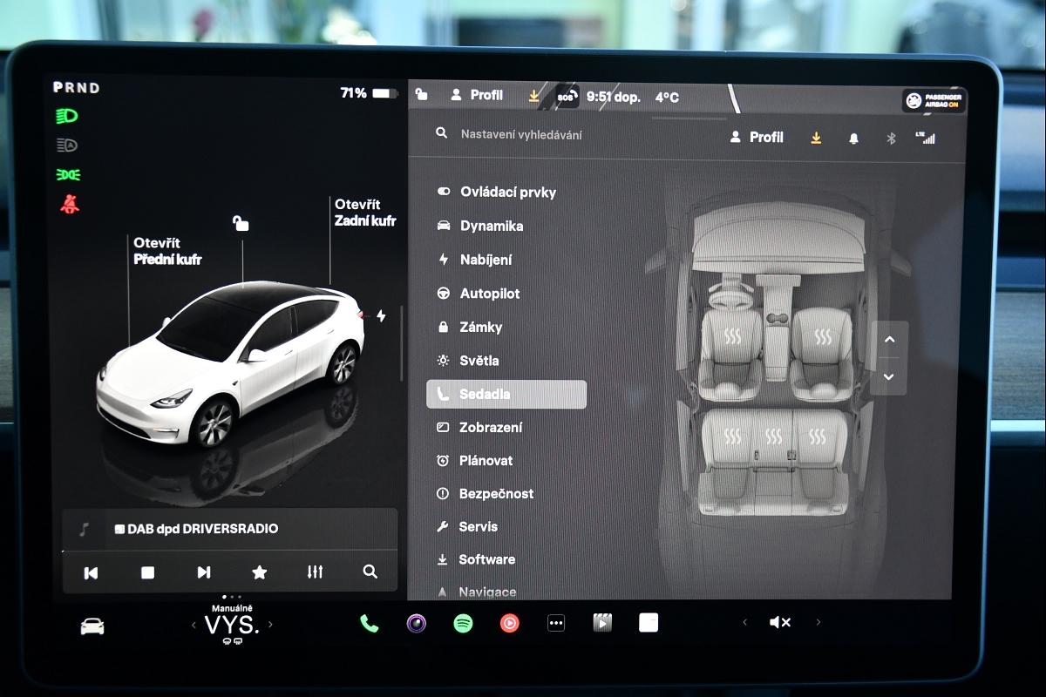Open the three-dot app launcher
Viewport: 1046px width, 697px height.
(556, 623)
